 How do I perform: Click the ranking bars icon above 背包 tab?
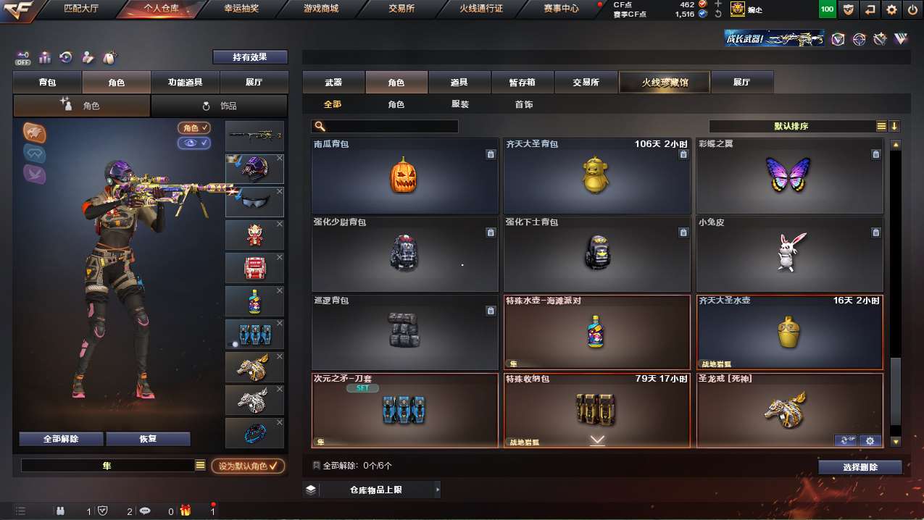(x=44, y=57)
